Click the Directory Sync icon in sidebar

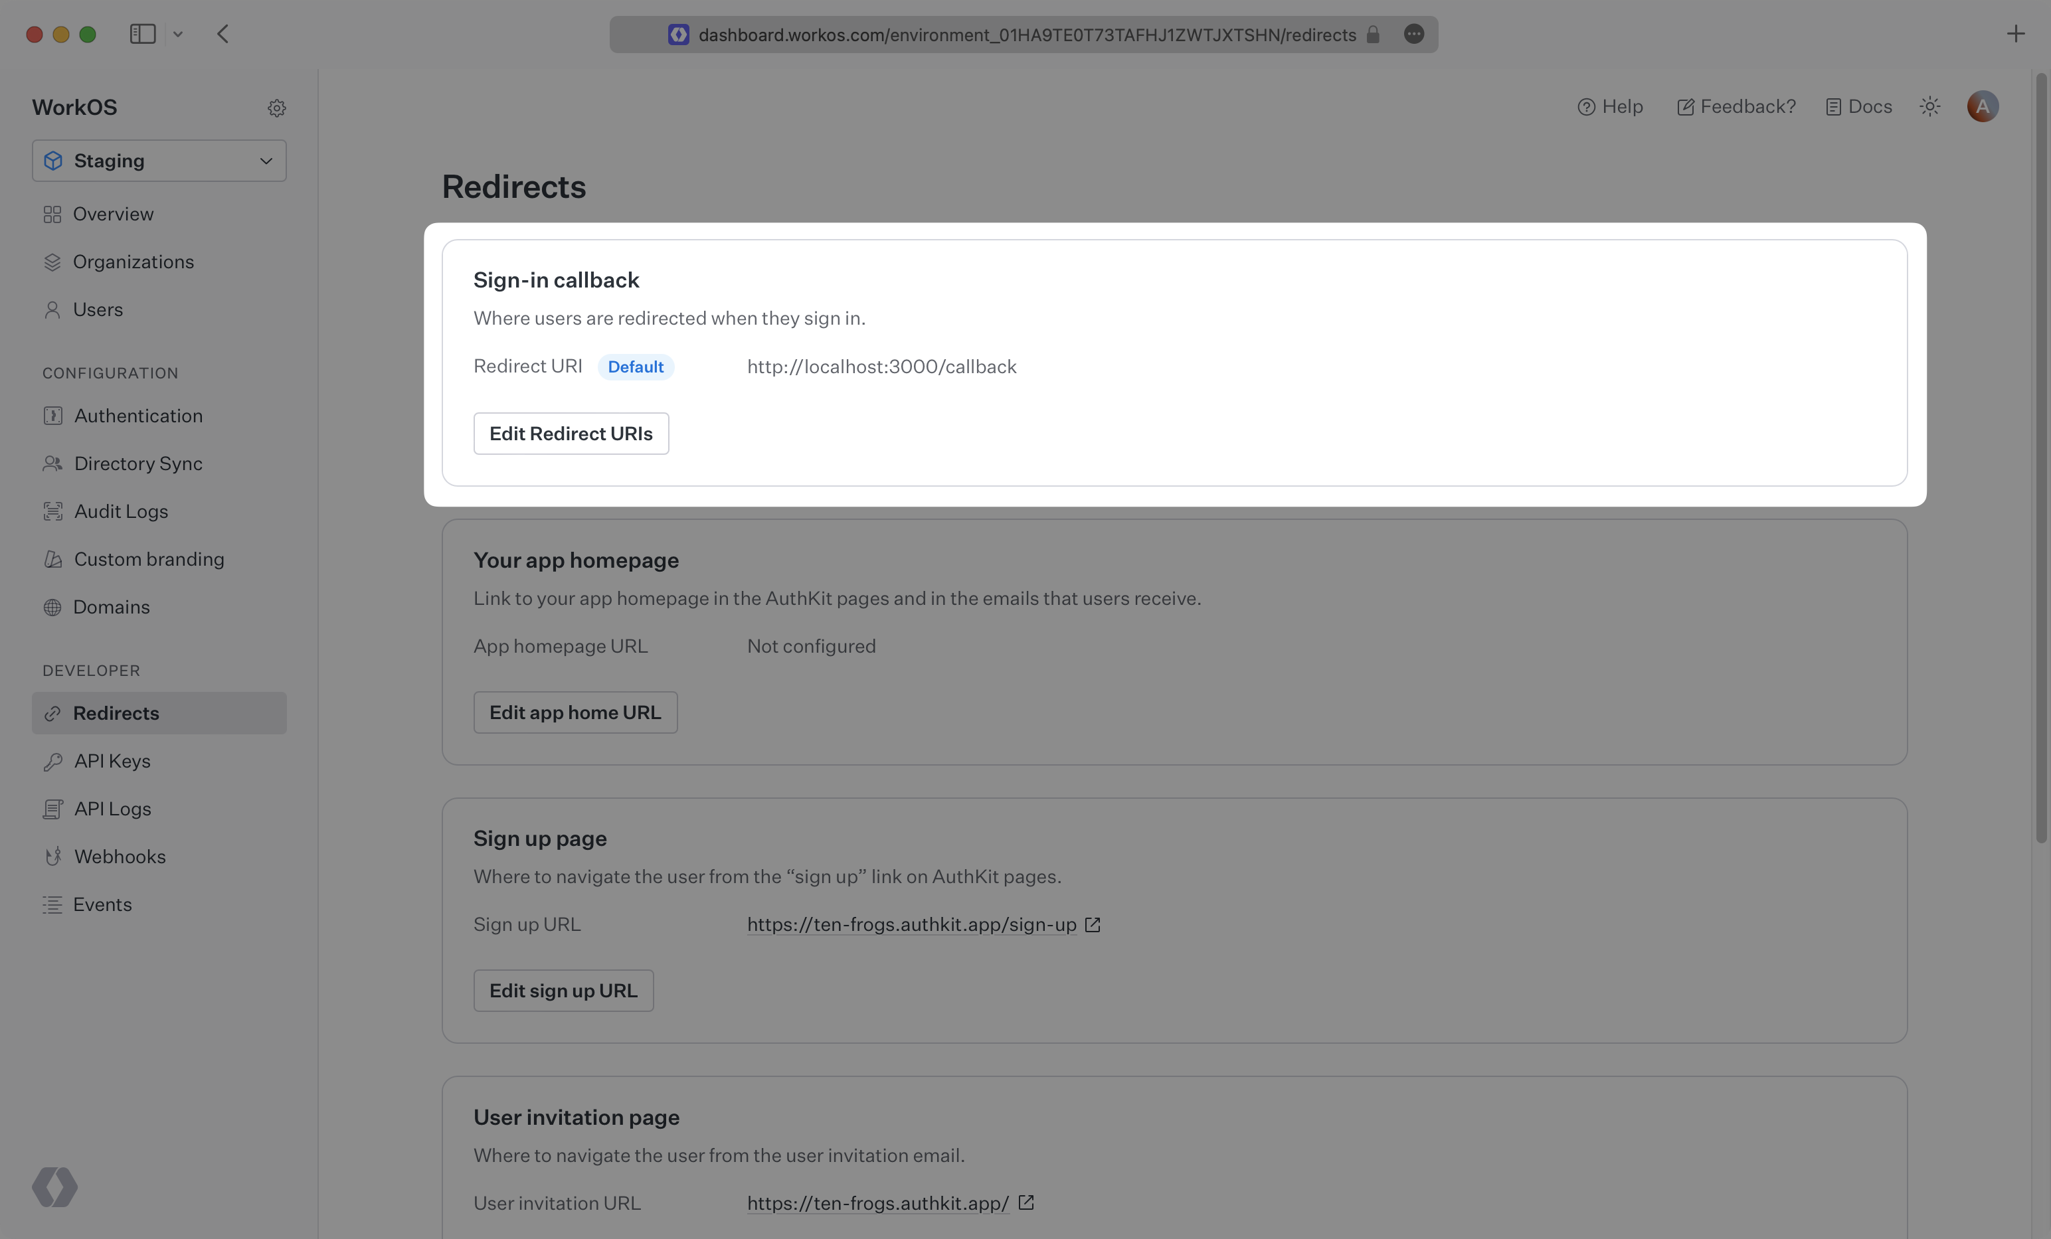pos(51,463)
